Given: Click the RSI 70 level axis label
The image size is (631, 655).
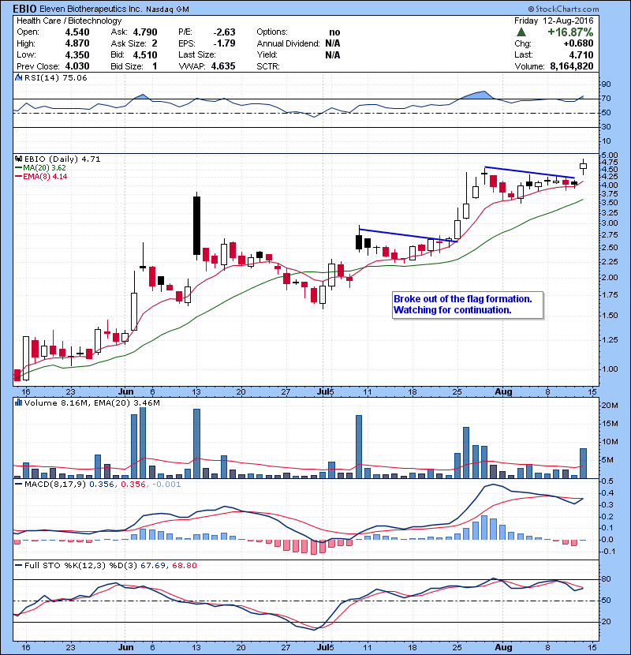Looking at the screenshot, I should 606,99.
